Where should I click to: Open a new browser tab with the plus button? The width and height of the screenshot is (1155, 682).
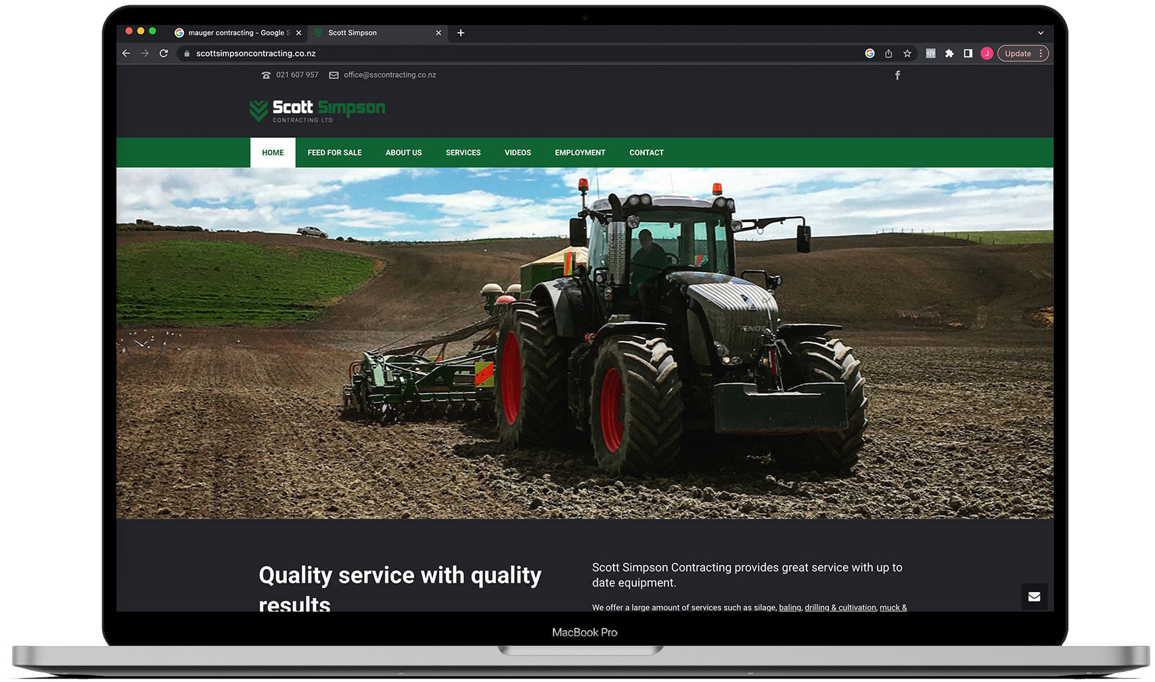(461, 32)
